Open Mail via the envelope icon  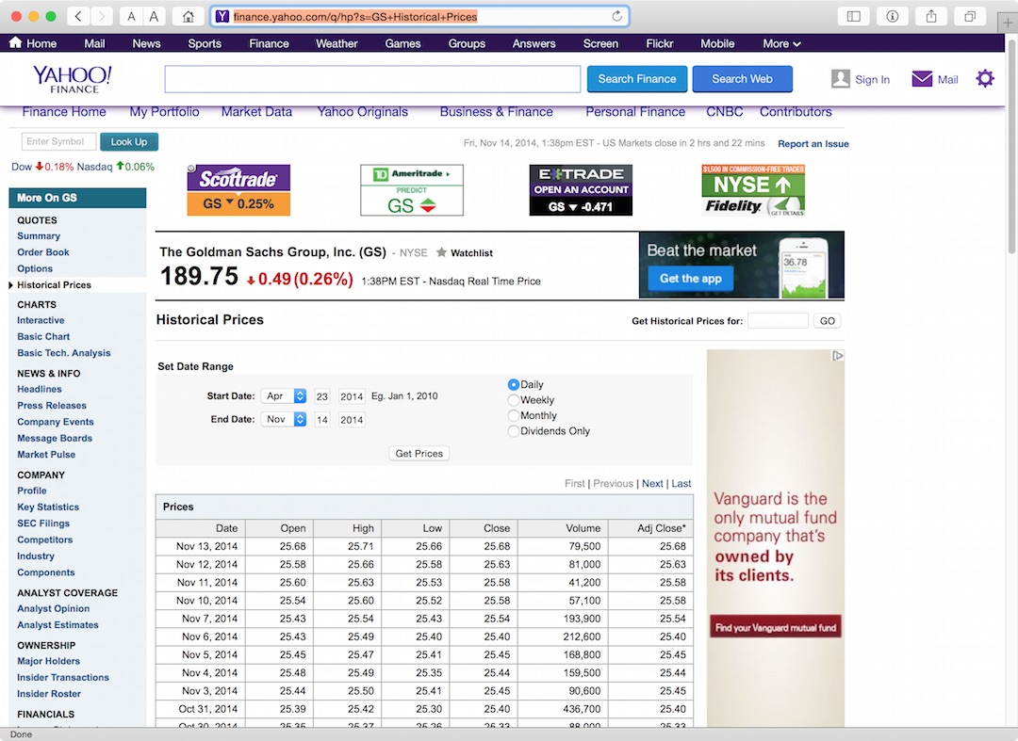922,79
